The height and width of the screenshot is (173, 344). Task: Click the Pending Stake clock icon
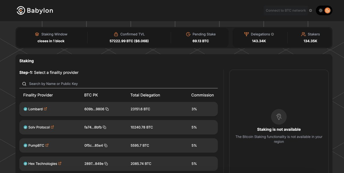pyautogui.click(x=188, y=34)
